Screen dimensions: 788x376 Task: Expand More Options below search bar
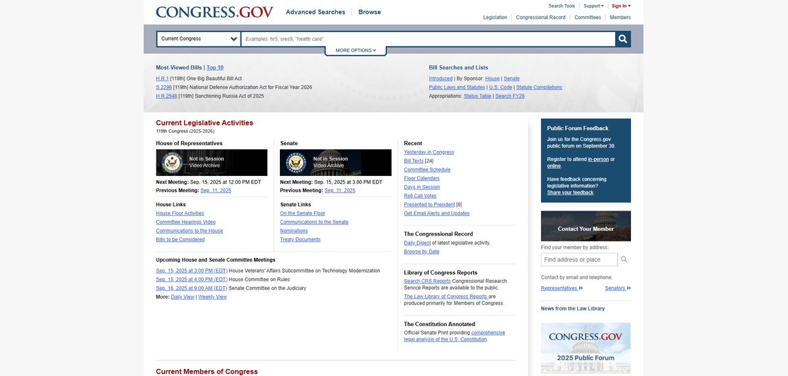point(356,51)
